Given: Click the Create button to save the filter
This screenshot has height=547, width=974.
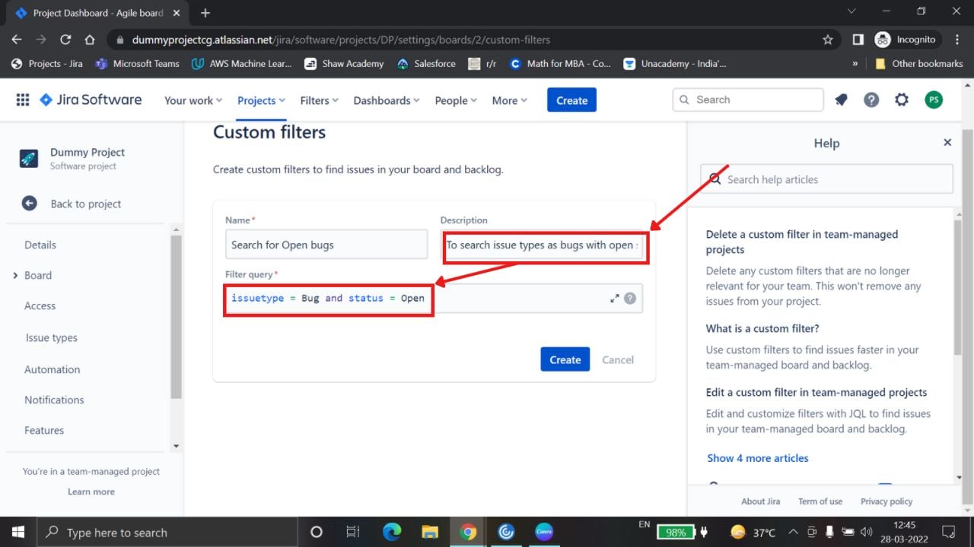Looking at the screenshot, I should point(565,359).
